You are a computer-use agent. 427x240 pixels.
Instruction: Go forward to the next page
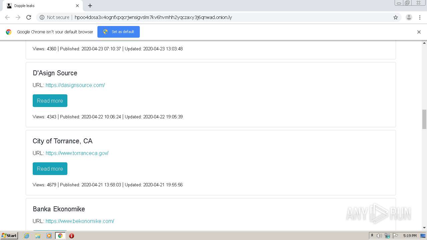[18, 17]
